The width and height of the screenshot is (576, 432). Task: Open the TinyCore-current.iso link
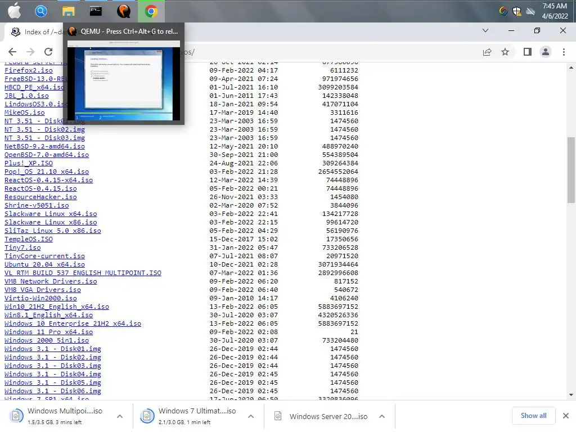coord(44,256)
